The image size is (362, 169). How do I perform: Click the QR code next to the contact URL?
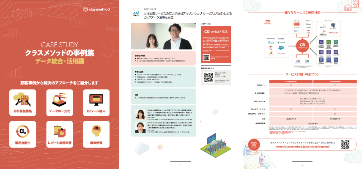click(x=346, y=145)
